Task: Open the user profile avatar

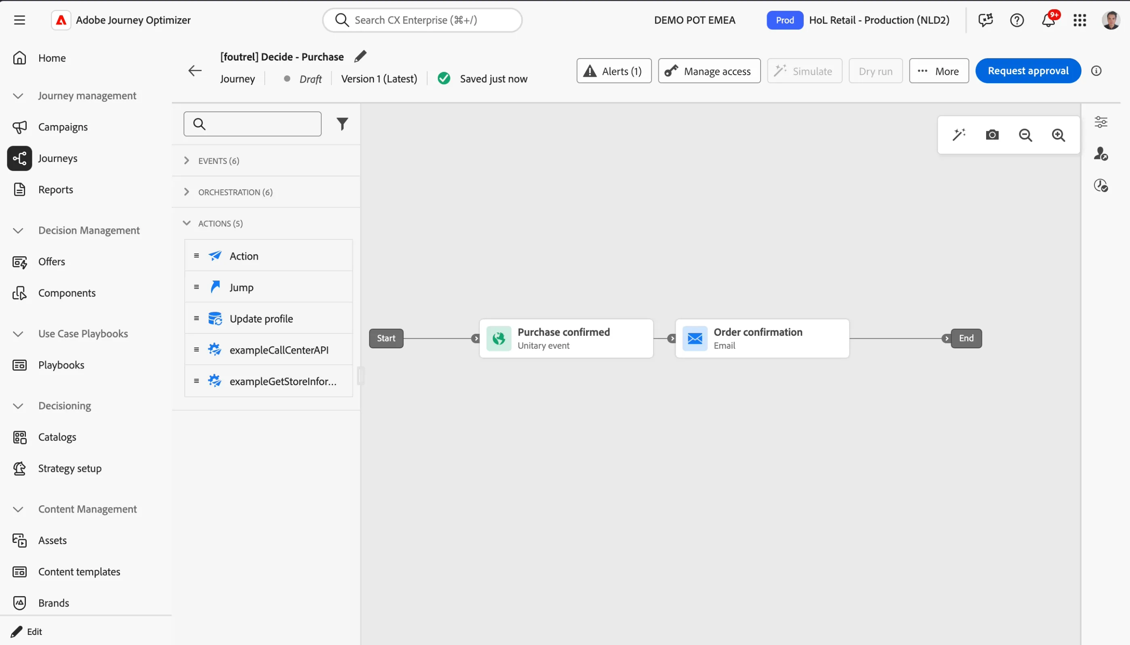Action: pyautogui.click(x=1111, y=20)
